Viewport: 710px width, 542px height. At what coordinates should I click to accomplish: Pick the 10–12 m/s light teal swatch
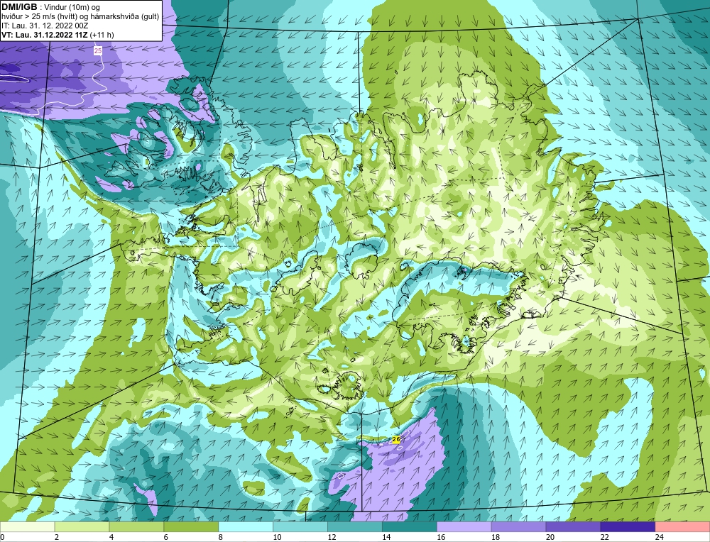(x=300, y=526)
